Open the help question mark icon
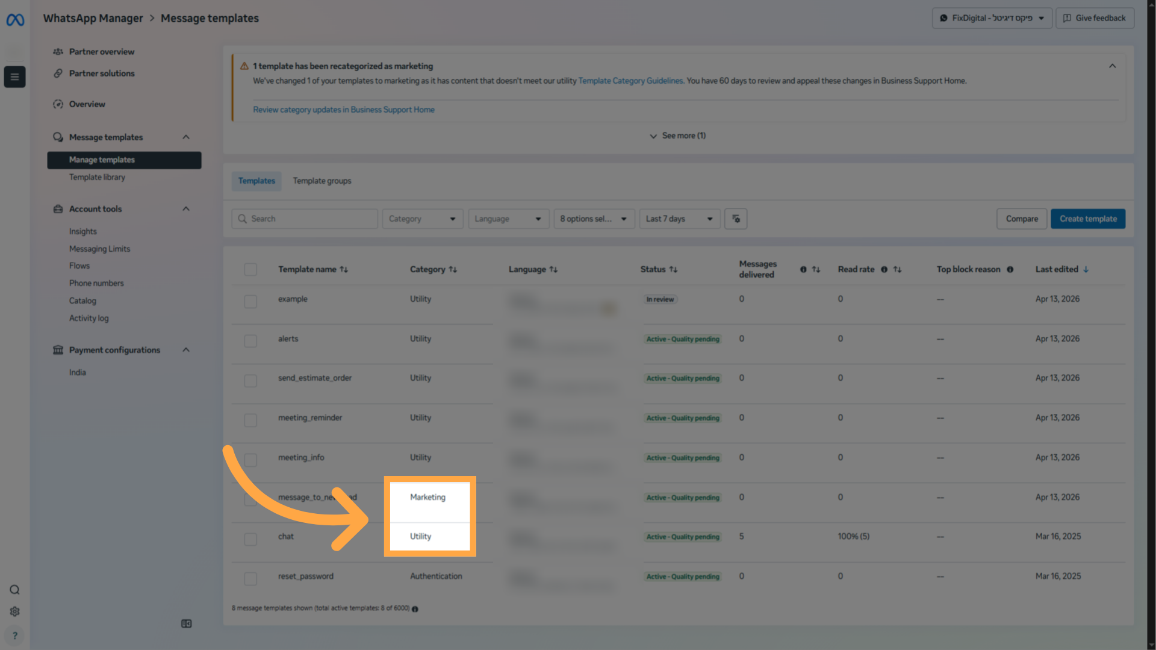The width and height of the screenshot is (1156, 650). click(x=14, y=636)
